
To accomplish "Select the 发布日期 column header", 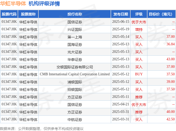I will point(121,14).
